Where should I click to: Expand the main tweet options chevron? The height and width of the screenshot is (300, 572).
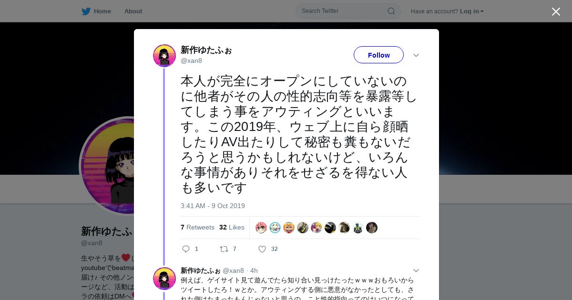point(416,55)
